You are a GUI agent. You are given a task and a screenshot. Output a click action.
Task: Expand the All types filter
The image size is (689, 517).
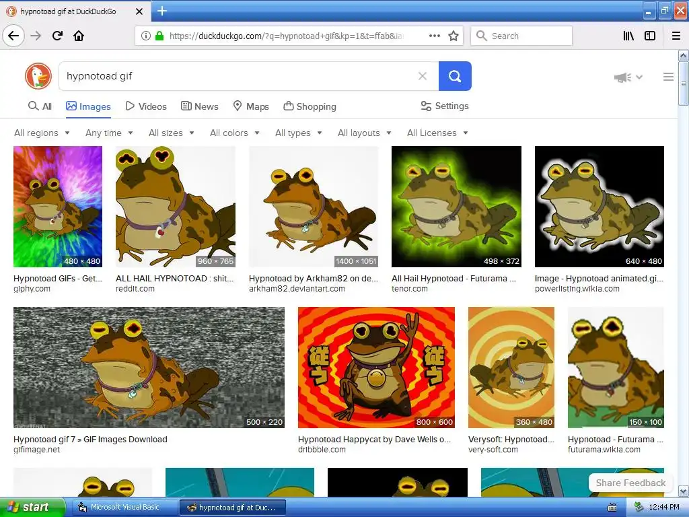tap(298, 133)
